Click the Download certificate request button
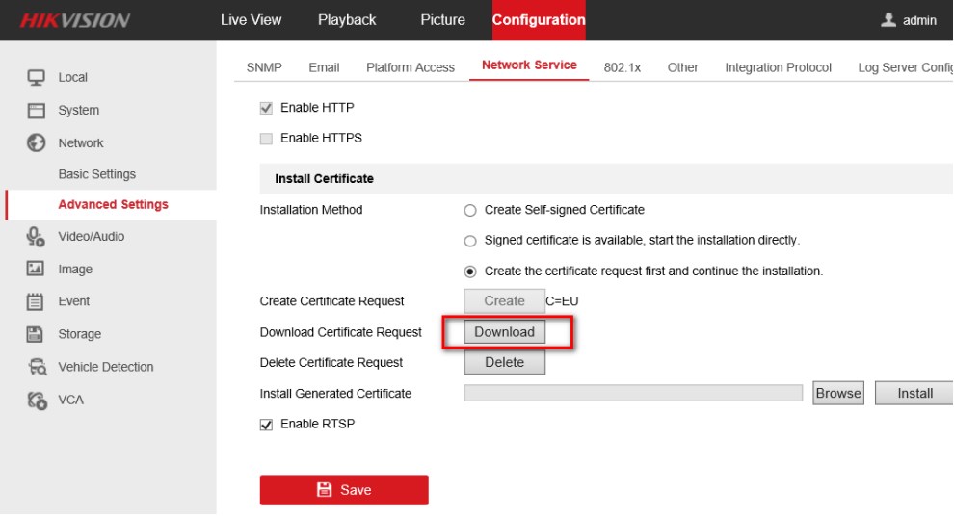Screen dimensions: 954x517 pyautogui.click(x=504, y=332)
